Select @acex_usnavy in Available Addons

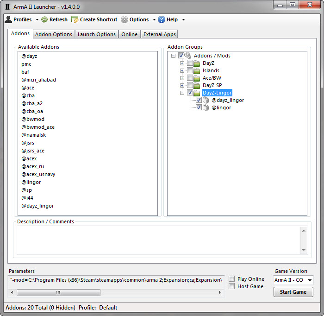pyautogui.click(x=38, y=174)
